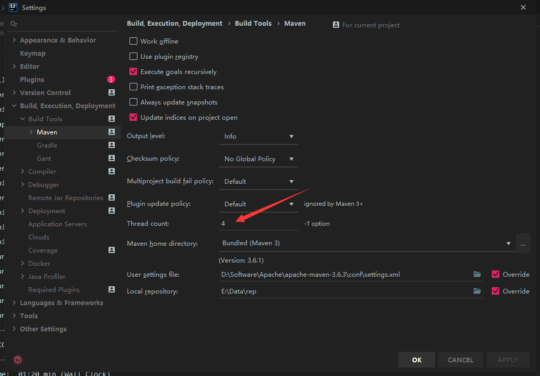This screenshot has width=540, height=376.
Task: Click the Thread count input field
Action: [x=258, y=223]
